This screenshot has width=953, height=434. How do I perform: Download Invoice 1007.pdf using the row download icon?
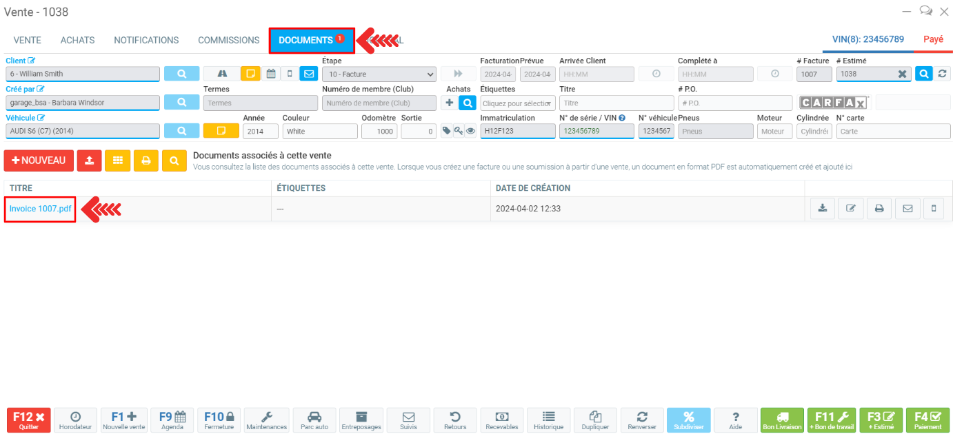coord(822,209)
